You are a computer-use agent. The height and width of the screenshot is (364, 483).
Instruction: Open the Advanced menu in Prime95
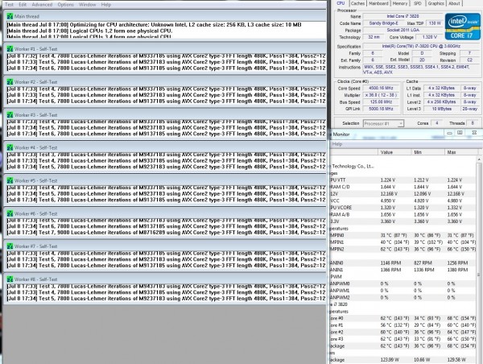point(42,5)
